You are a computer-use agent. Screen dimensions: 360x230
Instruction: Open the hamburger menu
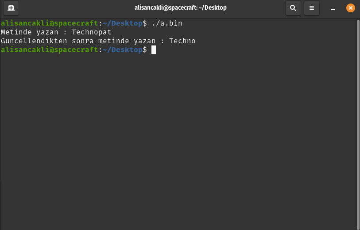click(x=312, y=8)
